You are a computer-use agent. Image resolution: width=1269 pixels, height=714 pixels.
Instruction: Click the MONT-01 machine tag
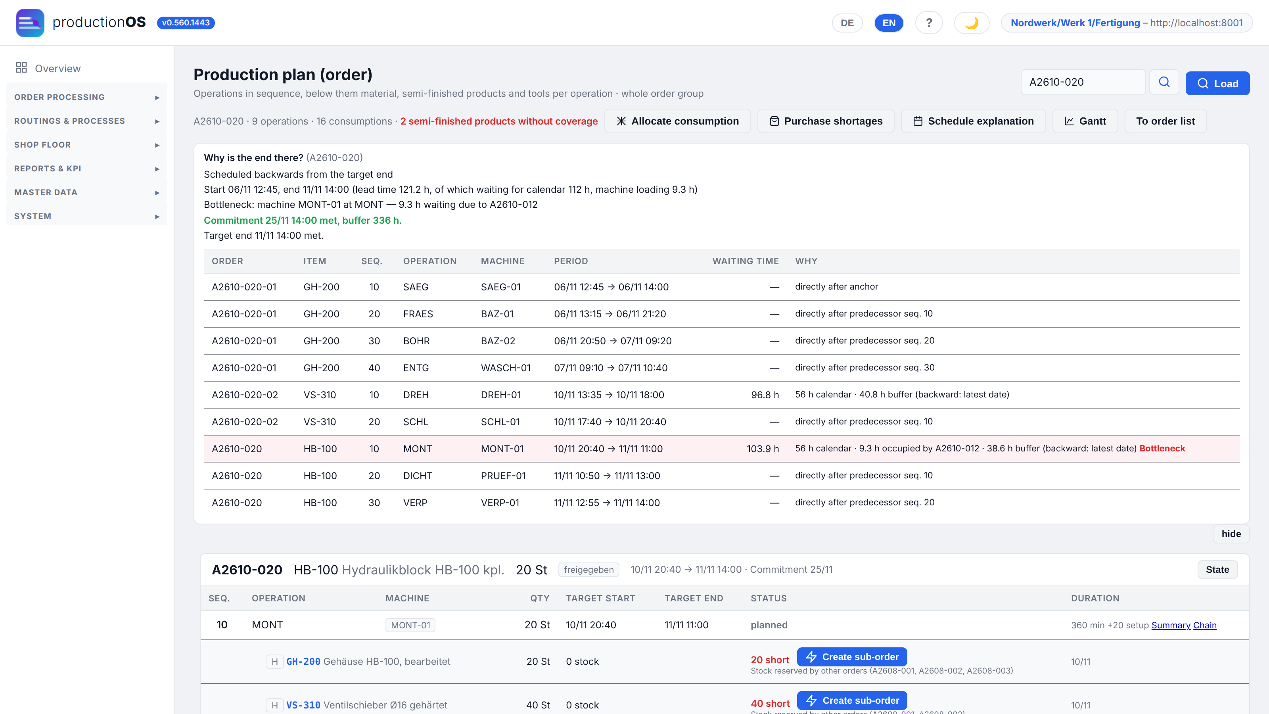(x=410, y=625)
